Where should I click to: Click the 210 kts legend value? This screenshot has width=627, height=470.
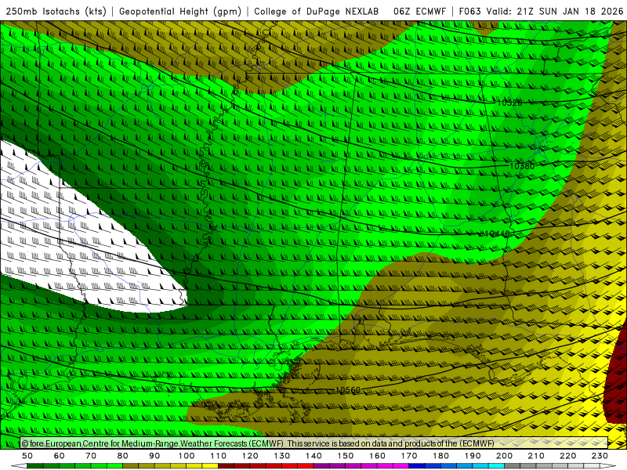click(x=536, y=456)
